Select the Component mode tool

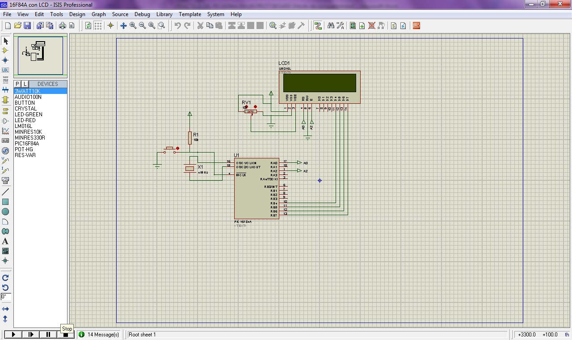(5, 51)
